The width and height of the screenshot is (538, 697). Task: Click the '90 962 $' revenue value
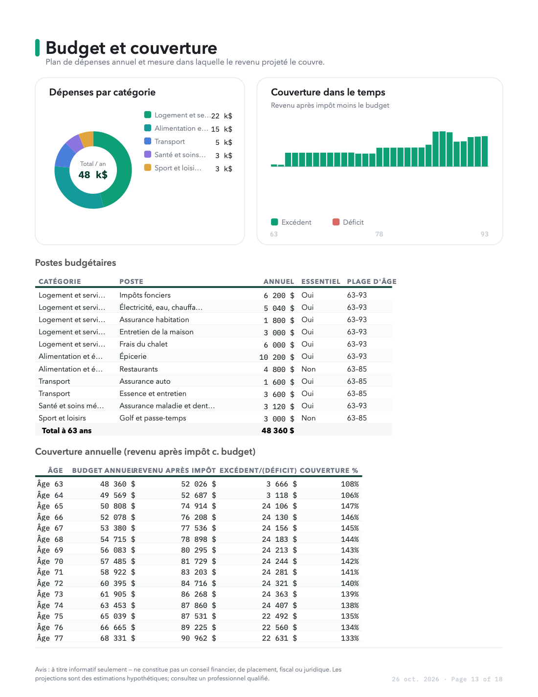coord(199,638)
